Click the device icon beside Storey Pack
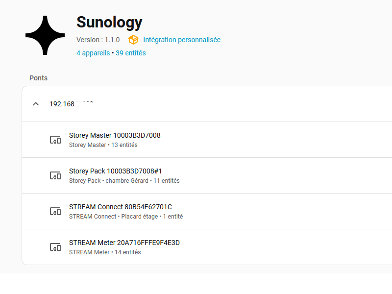Screen dimensions: 392x294 click(x=55, y=175)
